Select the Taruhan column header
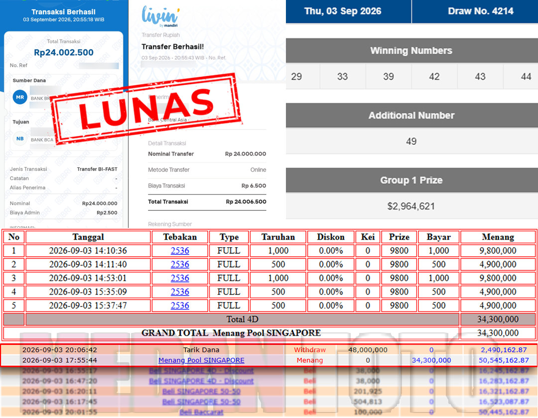The image size is (538, 418). [278, 237]
